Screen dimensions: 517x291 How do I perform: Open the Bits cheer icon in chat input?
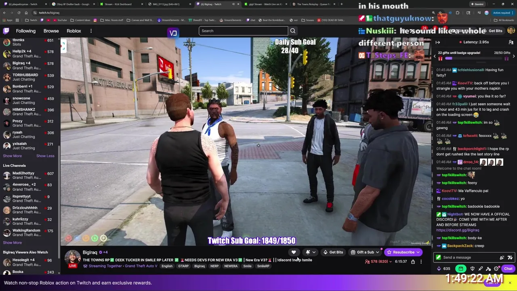[x=502, y=257]
